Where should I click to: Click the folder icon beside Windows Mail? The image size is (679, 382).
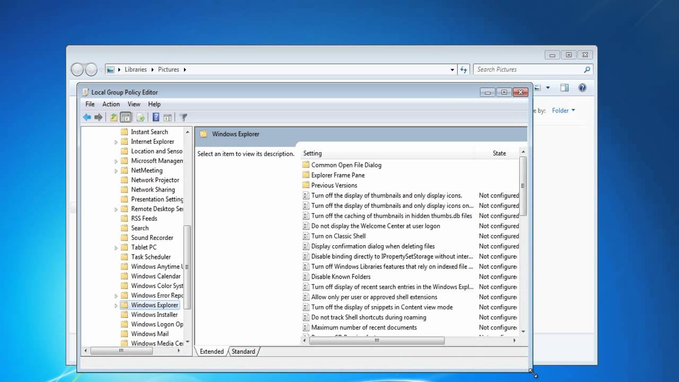click(x=125, y=334)
